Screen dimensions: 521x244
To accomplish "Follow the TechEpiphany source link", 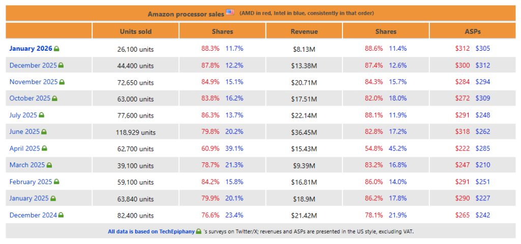I will [x=151, y=231].
